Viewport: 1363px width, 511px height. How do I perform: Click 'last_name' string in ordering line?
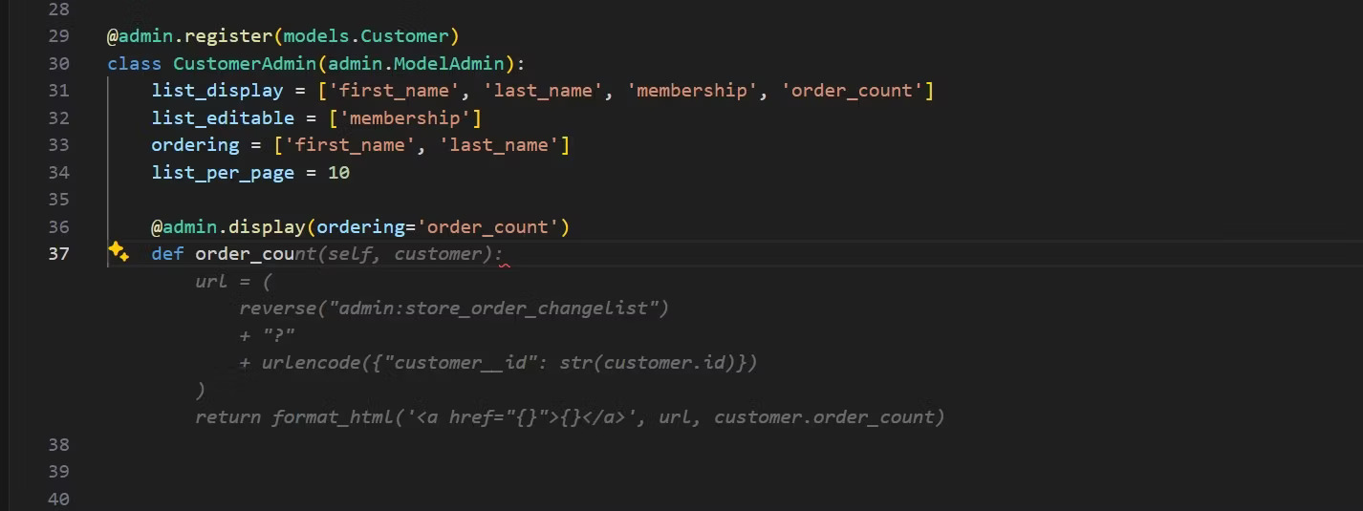point(498,145)
